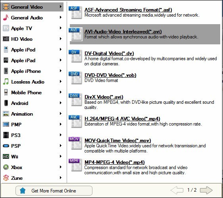The height and width of the screenshot is (198, 223).
Task: Expand the Xbox submenu arrow
Action: point(61,167)
